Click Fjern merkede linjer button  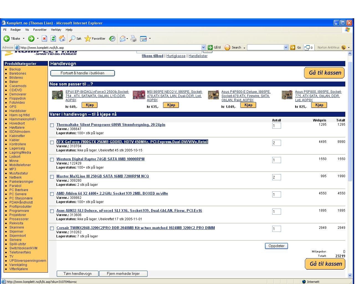(123, 274)
